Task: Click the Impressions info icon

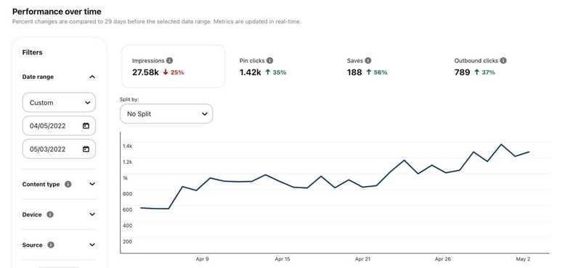Action: pyautogui.click(x=169, y=61)
